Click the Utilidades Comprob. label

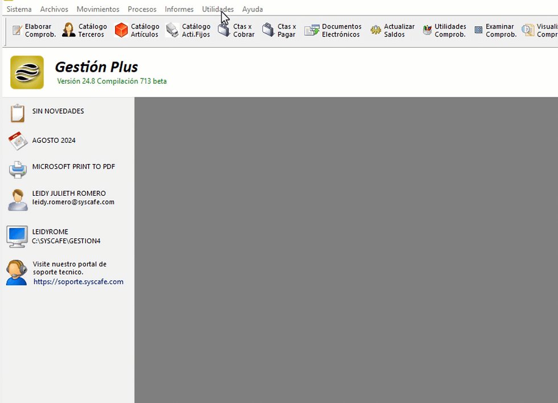tap(450, 31)
